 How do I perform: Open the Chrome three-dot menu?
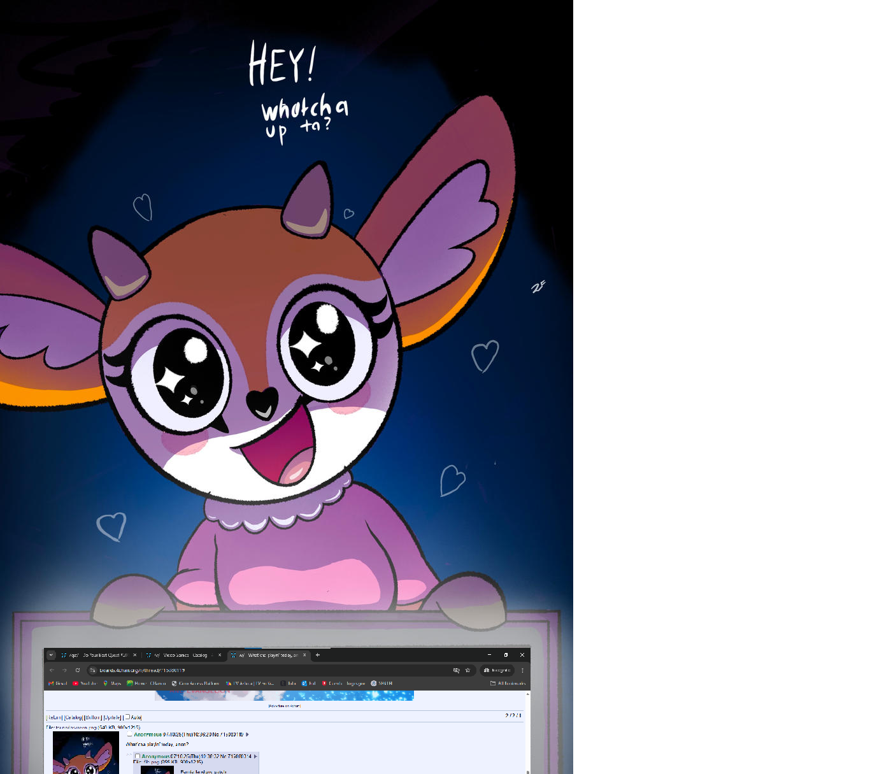pos(522,670)
